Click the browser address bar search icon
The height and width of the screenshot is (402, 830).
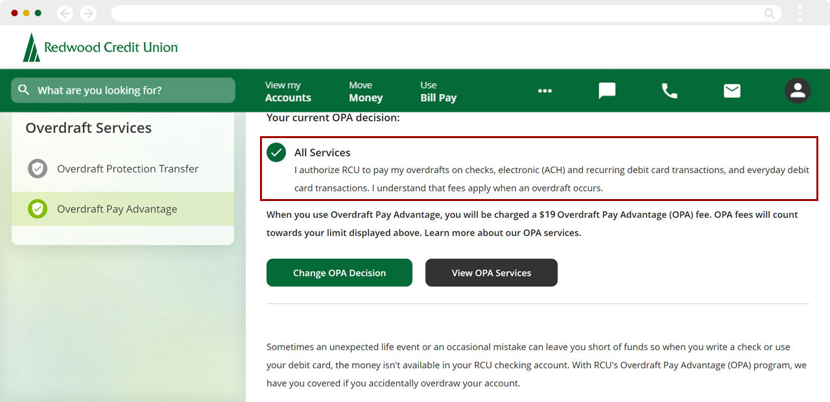770,13
